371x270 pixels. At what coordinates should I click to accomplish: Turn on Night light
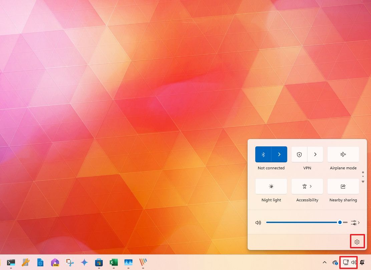(x=271, y=186)
